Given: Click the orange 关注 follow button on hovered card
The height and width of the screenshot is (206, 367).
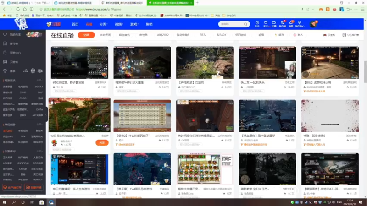Looking at the screenshot, I should (x=102, y=142).
